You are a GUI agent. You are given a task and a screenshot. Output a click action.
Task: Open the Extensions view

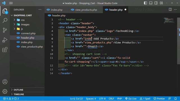coord(5,50)
